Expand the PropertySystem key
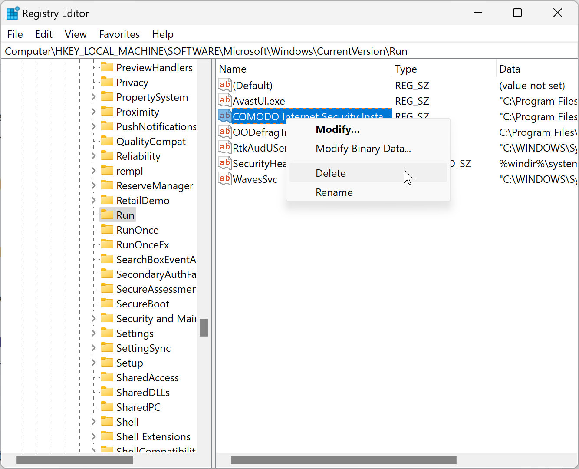The width and height of the screenshot is (579, 469). tap(93, 97)
